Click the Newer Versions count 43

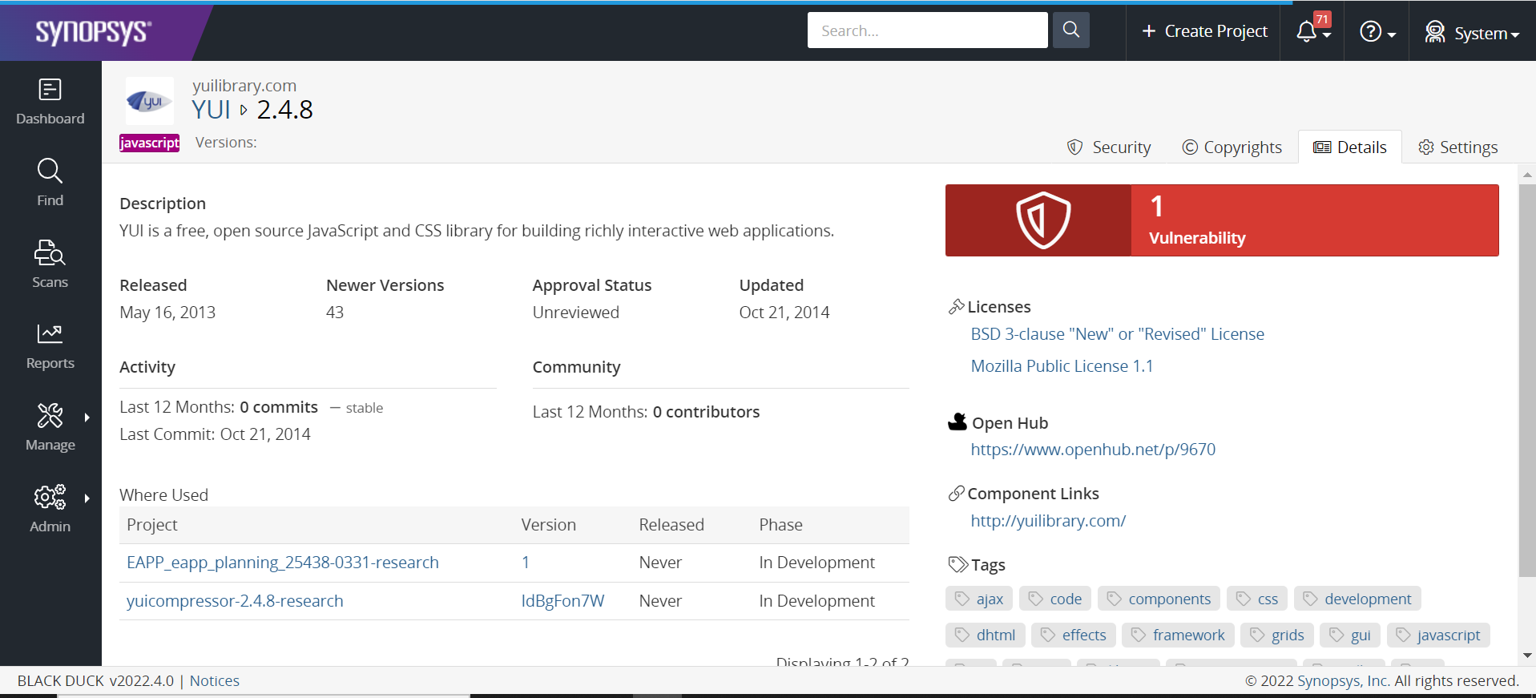pos(335,313)
